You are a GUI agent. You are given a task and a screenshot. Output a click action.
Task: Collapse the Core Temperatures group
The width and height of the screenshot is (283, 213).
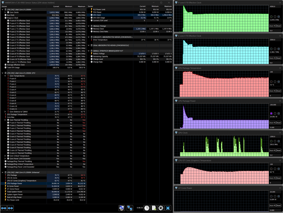(x=5, y=76)
